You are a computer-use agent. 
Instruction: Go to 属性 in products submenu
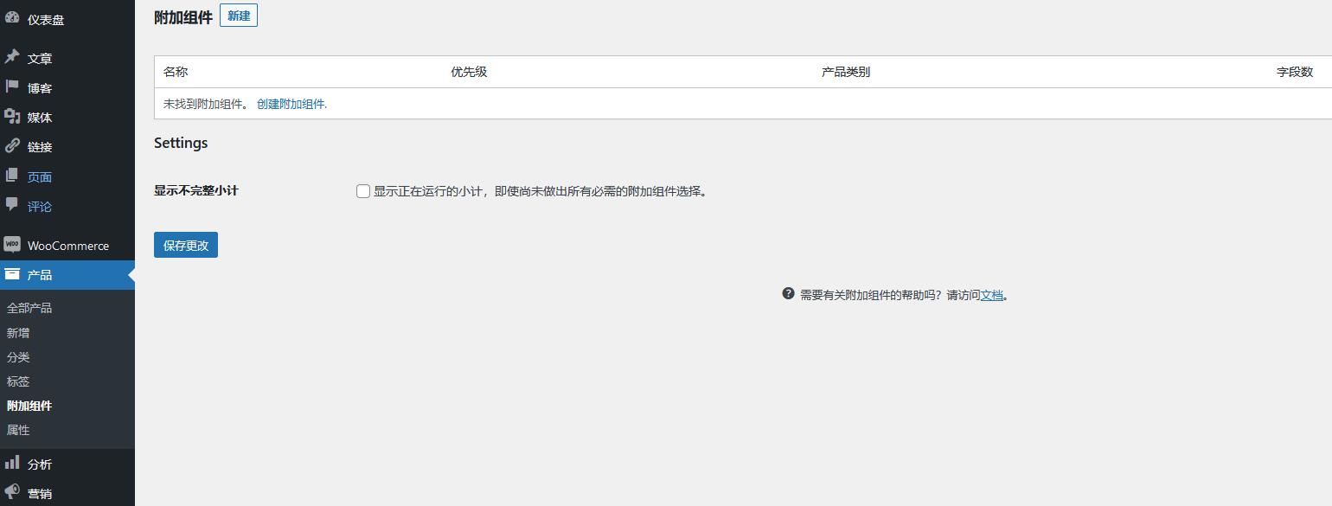pyautogui.click(x=18, y=430)
